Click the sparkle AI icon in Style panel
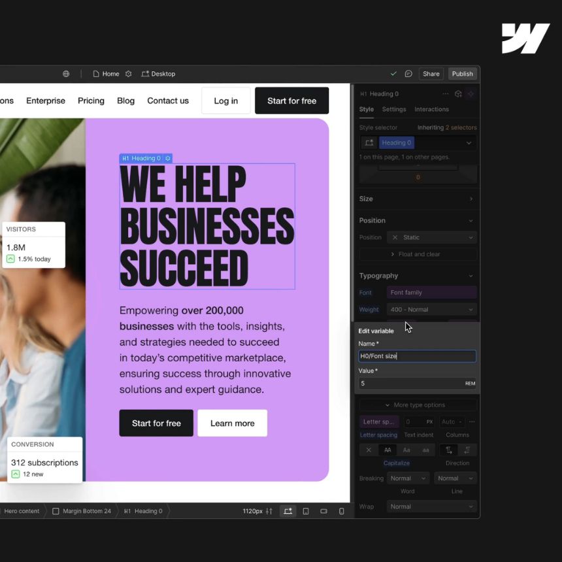 471,94
